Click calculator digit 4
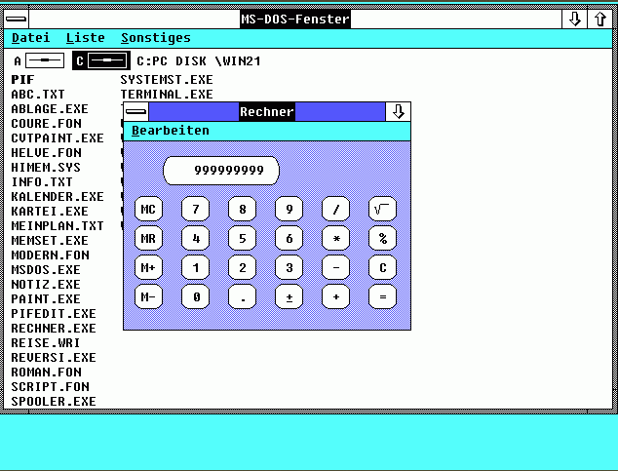This screenshot has height=471, width=618. click(196, 238)
